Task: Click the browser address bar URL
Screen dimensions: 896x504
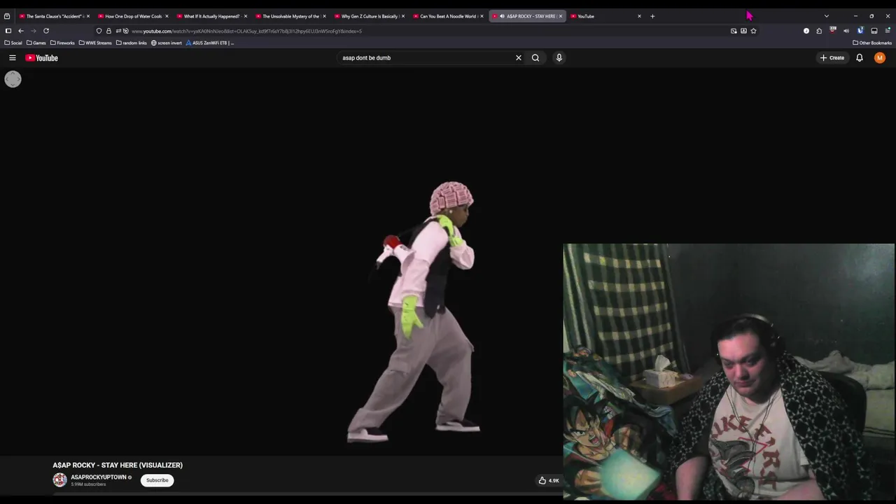Action: [x=246, y=31]
